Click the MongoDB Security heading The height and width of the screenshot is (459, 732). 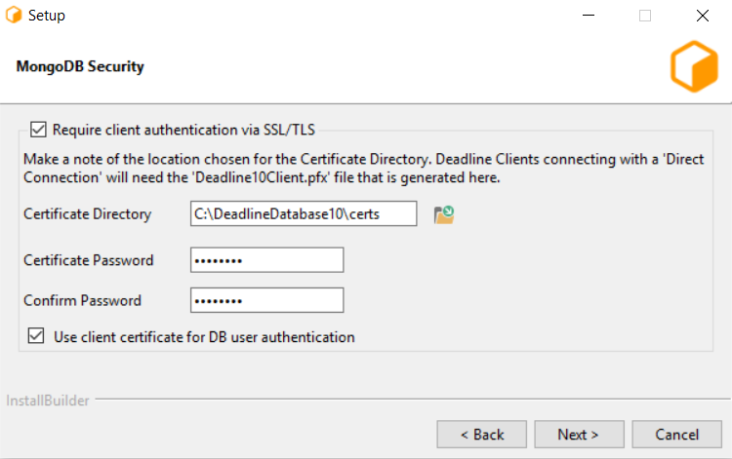pos(80,67)
